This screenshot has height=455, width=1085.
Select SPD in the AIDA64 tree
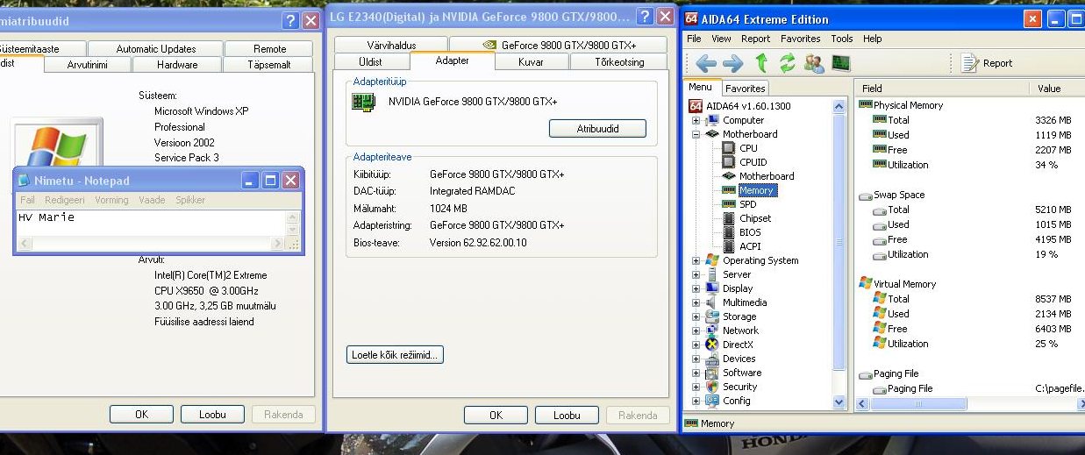pyautogui.click(x=747, y=204)
